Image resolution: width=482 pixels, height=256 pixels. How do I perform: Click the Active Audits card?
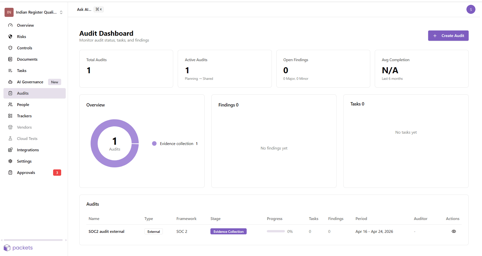point(225,69)
